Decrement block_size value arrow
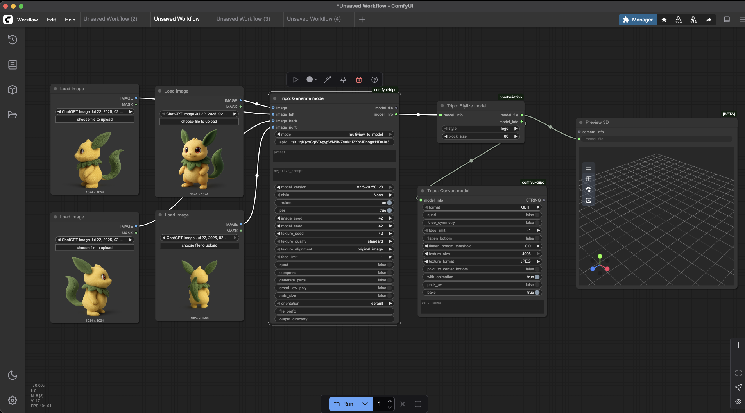 coord(446,136)
